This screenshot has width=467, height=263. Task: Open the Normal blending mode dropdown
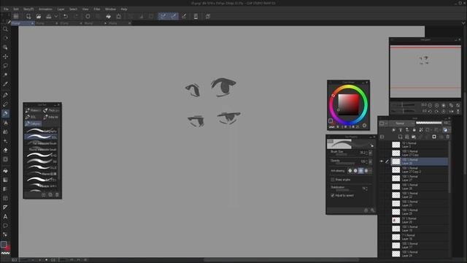click(x=401, y=123)
